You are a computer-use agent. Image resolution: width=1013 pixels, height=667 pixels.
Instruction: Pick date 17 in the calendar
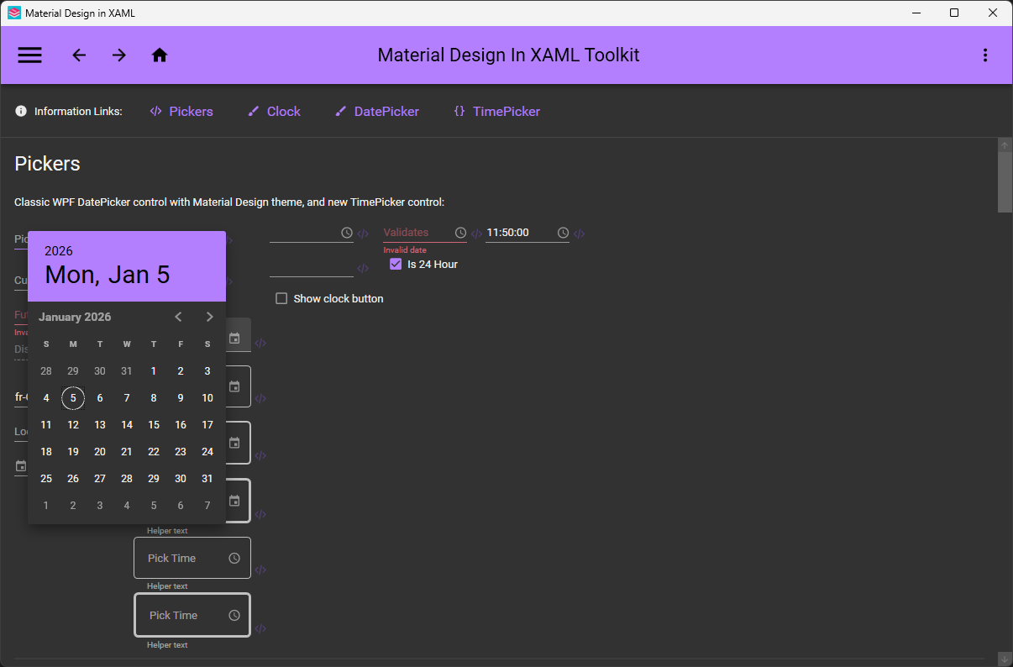pyautogui.click(x=207, y=425)
